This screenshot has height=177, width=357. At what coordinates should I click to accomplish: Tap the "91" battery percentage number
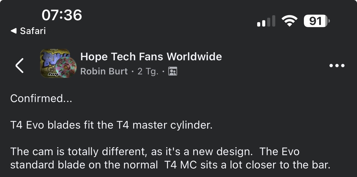point(315,21)
